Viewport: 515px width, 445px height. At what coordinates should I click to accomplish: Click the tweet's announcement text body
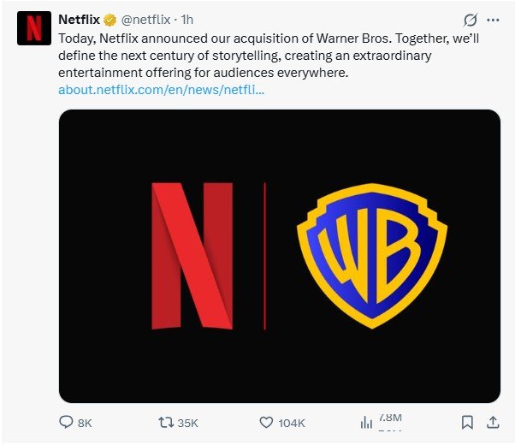point(257,55)
